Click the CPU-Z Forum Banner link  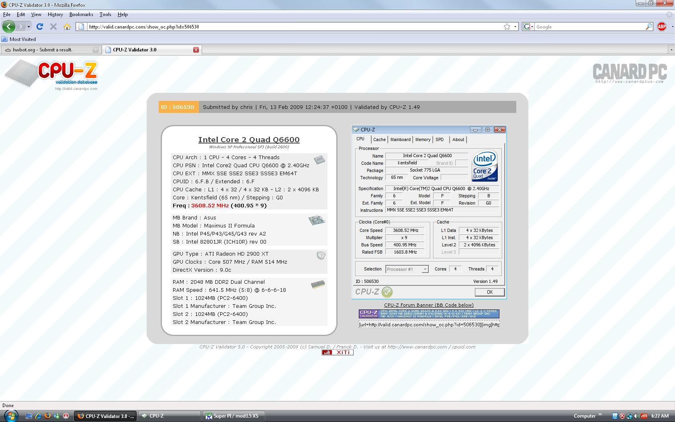[429, 305]
